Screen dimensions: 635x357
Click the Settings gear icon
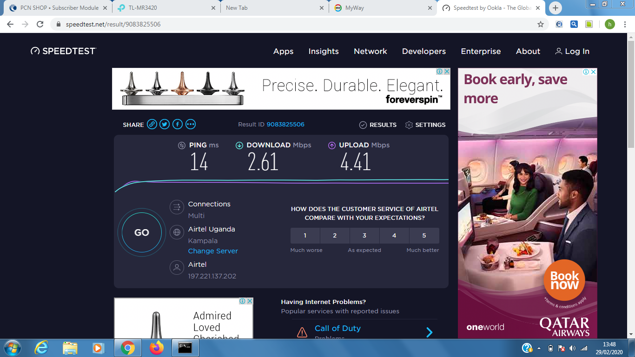coord(409,125)
